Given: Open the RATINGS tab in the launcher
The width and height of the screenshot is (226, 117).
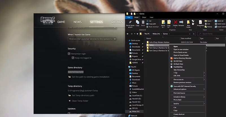Looking at the screenshot, I should [117, 22].
